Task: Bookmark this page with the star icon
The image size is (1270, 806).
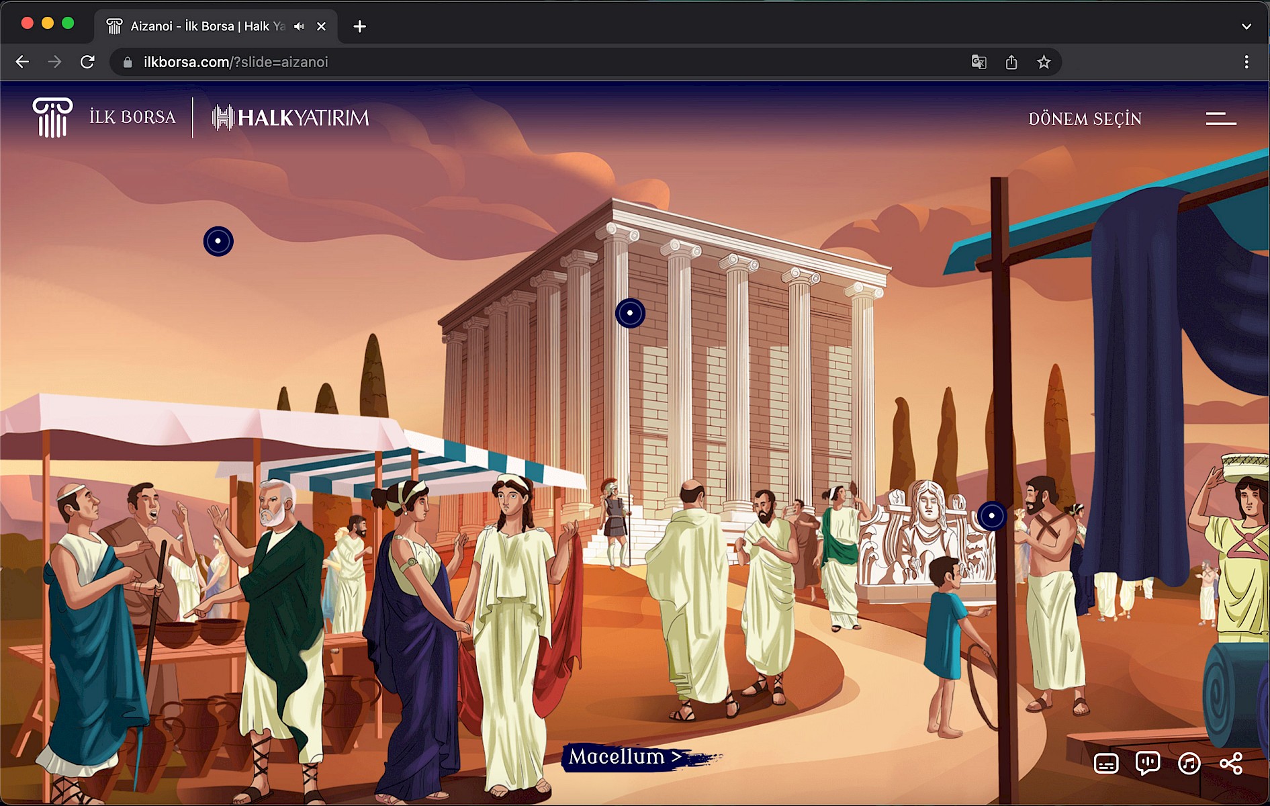Action: [x=1043, y=62]
